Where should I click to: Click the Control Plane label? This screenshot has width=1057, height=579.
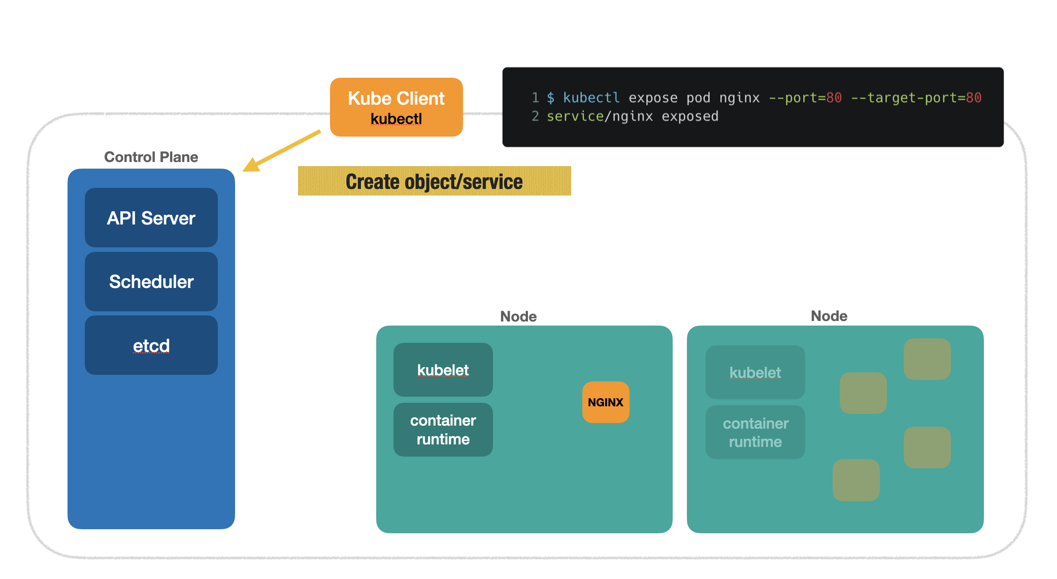point(151,157)
